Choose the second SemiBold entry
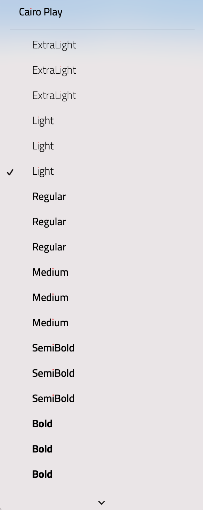 pos(53,373)
